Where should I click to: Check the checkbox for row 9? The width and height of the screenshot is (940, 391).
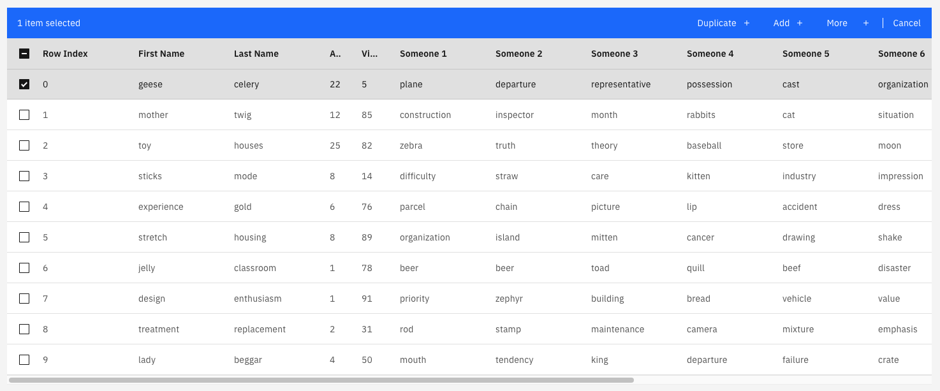pyautogui.click(x=24, y=360)
